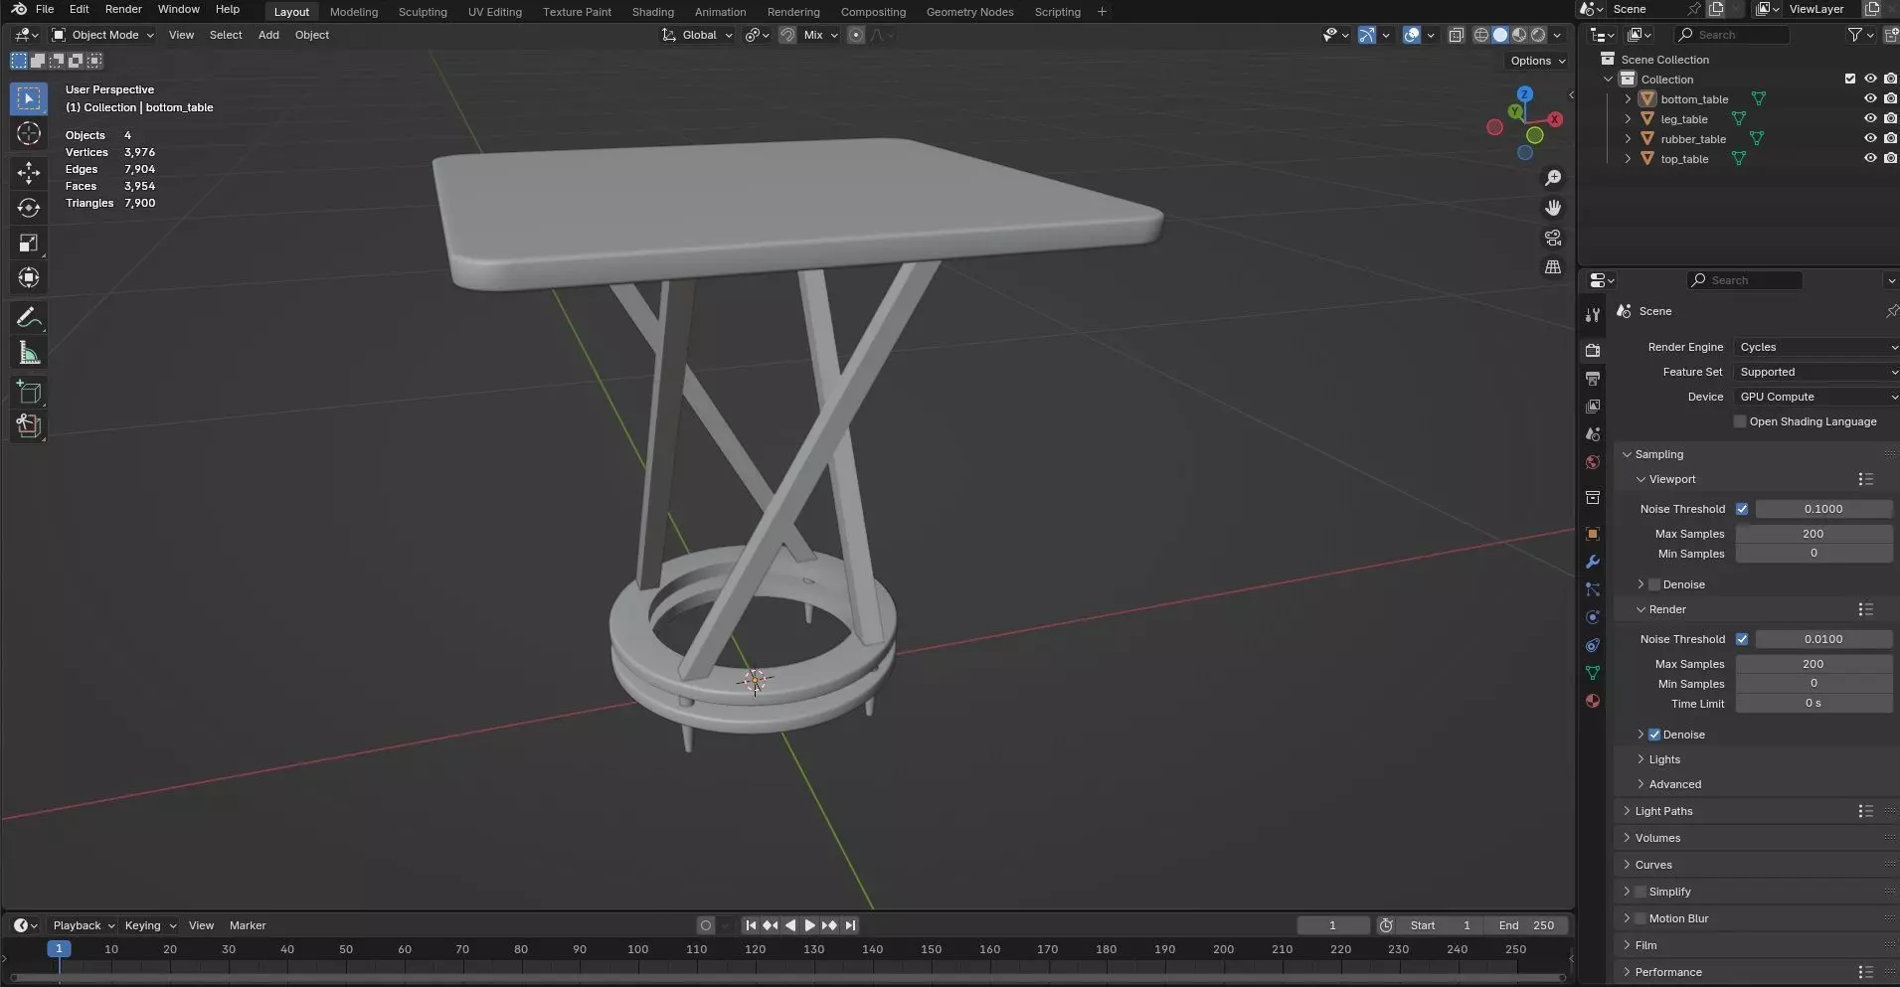
Task: Select the Cursor tool
Action: click(x=28, y=133)
